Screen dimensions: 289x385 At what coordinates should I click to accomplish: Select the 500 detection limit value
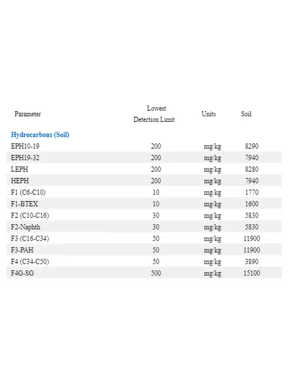(x=156, y=273)
